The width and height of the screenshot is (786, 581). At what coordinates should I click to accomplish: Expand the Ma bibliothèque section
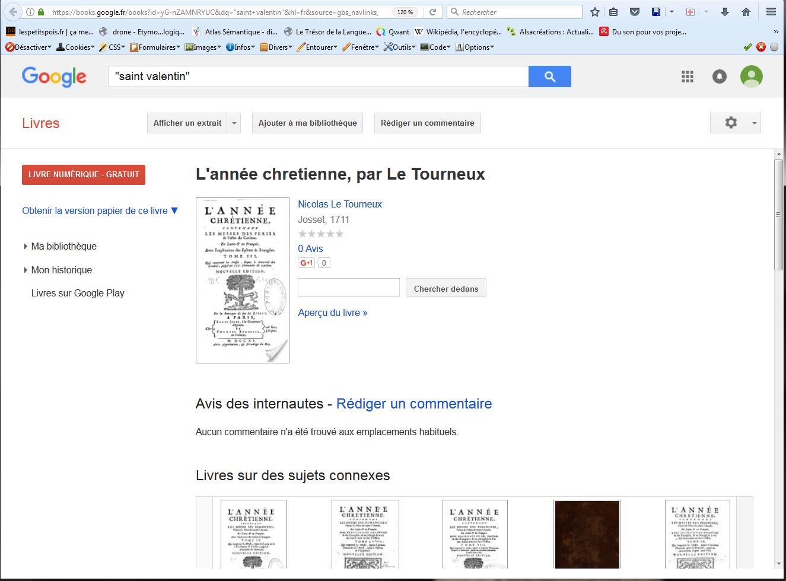point(26,247)
